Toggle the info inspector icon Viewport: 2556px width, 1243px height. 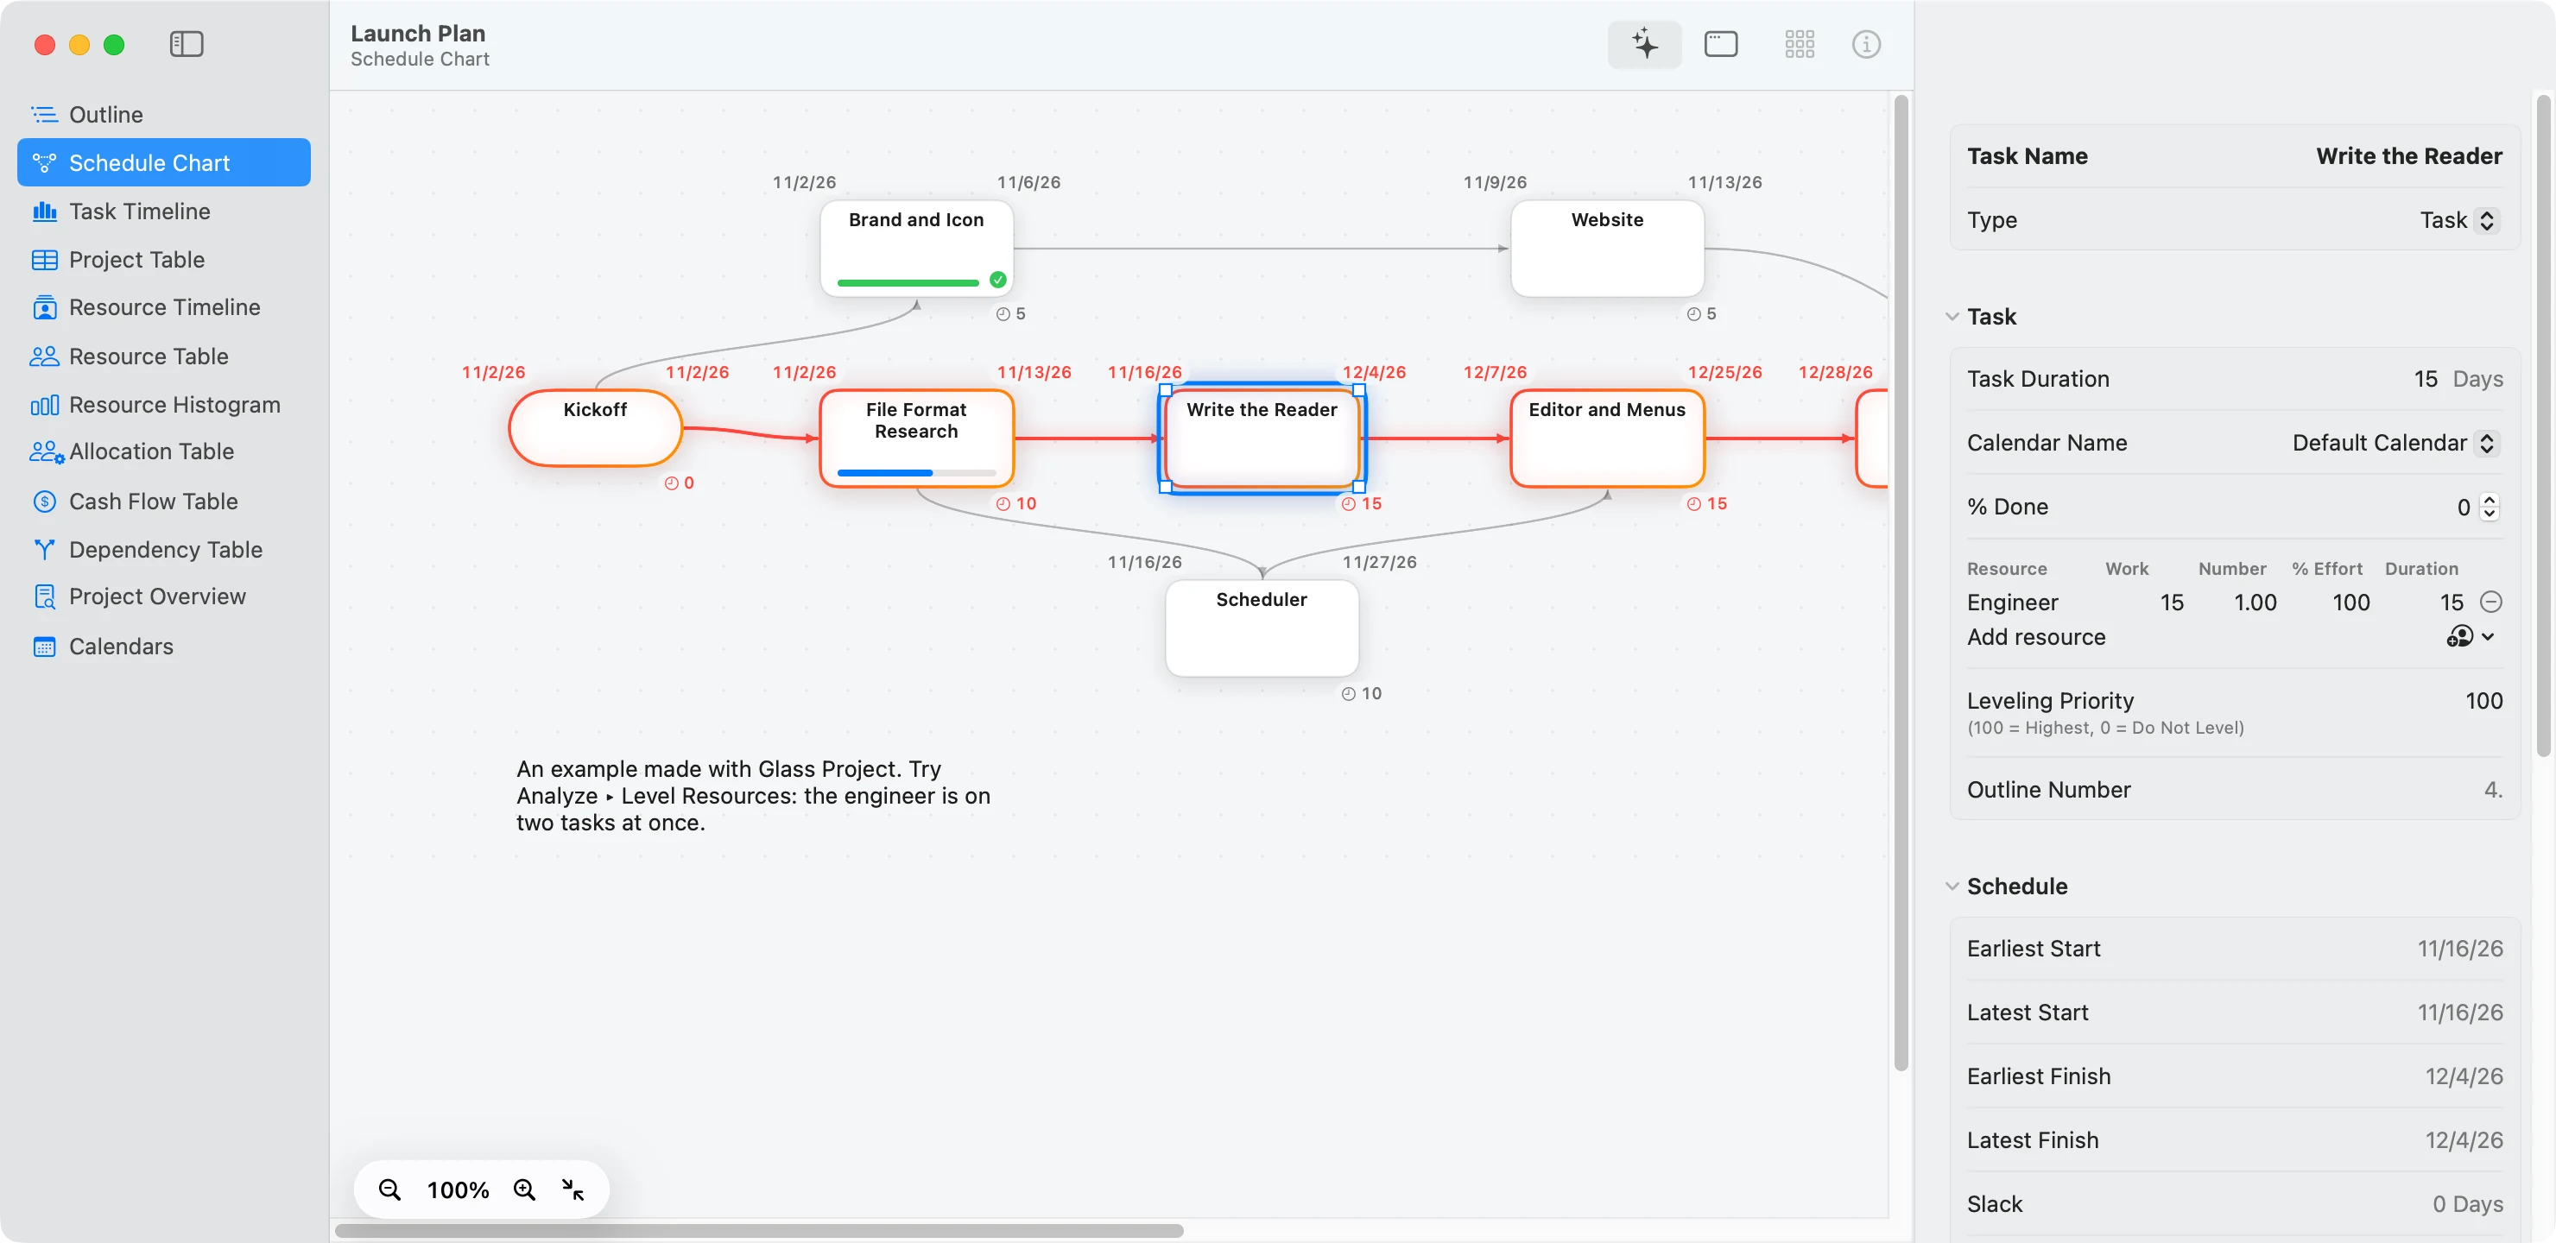point(1865,45)
